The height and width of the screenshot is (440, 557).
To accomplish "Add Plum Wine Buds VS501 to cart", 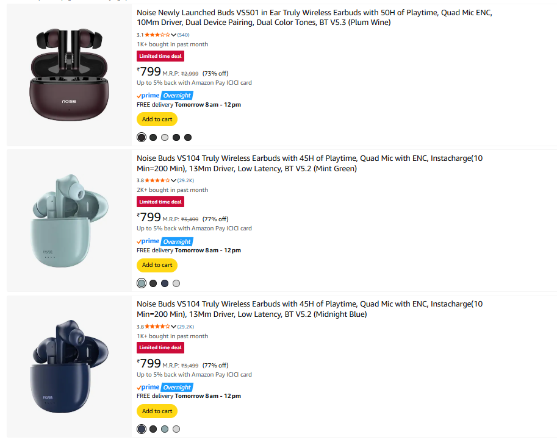I will click(x=157, y=119).
